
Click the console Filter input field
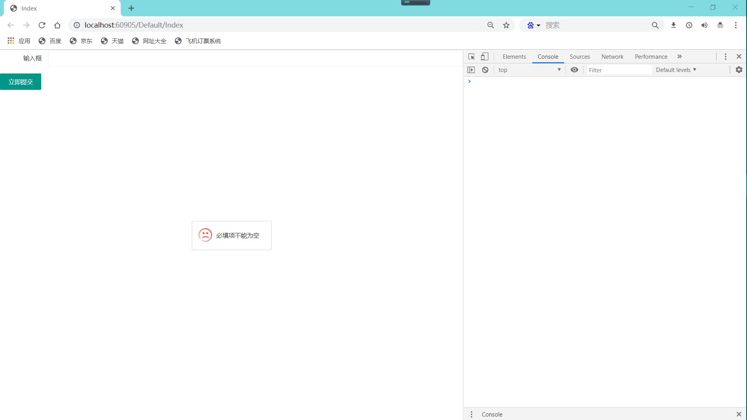tap(619, 70)
